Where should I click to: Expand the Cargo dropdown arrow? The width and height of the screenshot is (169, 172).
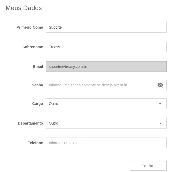pos(160,104)
